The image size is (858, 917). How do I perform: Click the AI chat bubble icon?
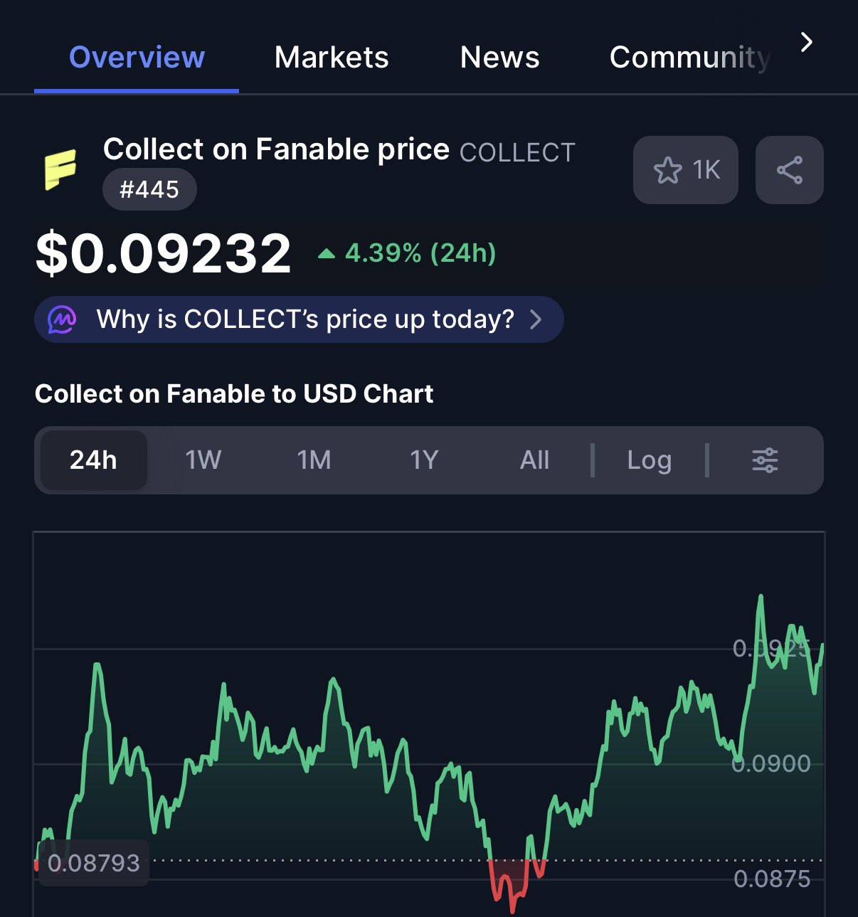[x=62, y=319]
